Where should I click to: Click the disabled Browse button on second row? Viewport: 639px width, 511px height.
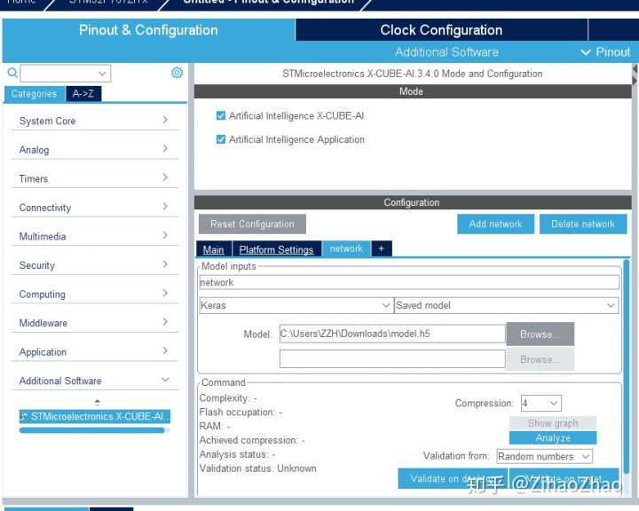coord(540,359)
